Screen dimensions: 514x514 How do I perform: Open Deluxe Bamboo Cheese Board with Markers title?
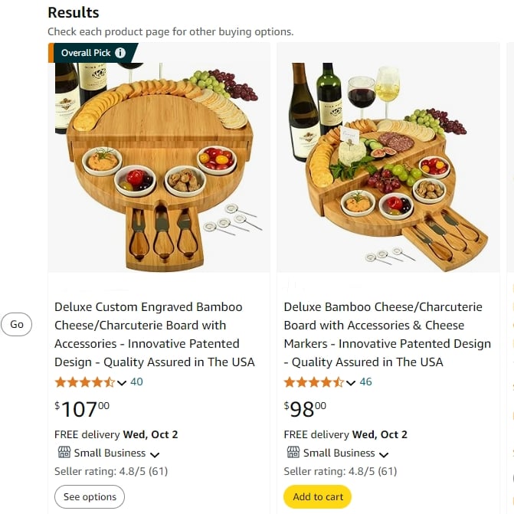click(x=387, y=334)
